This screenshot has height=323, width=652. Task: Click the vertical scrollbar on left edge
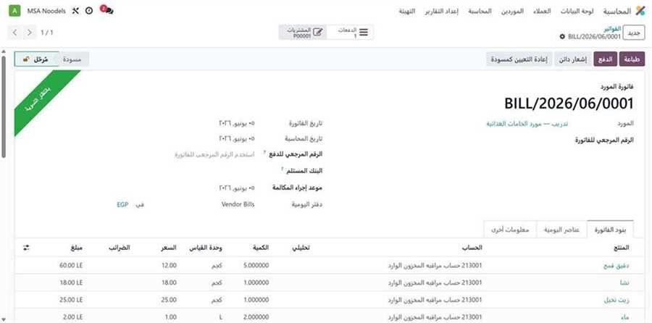[4, 106]
